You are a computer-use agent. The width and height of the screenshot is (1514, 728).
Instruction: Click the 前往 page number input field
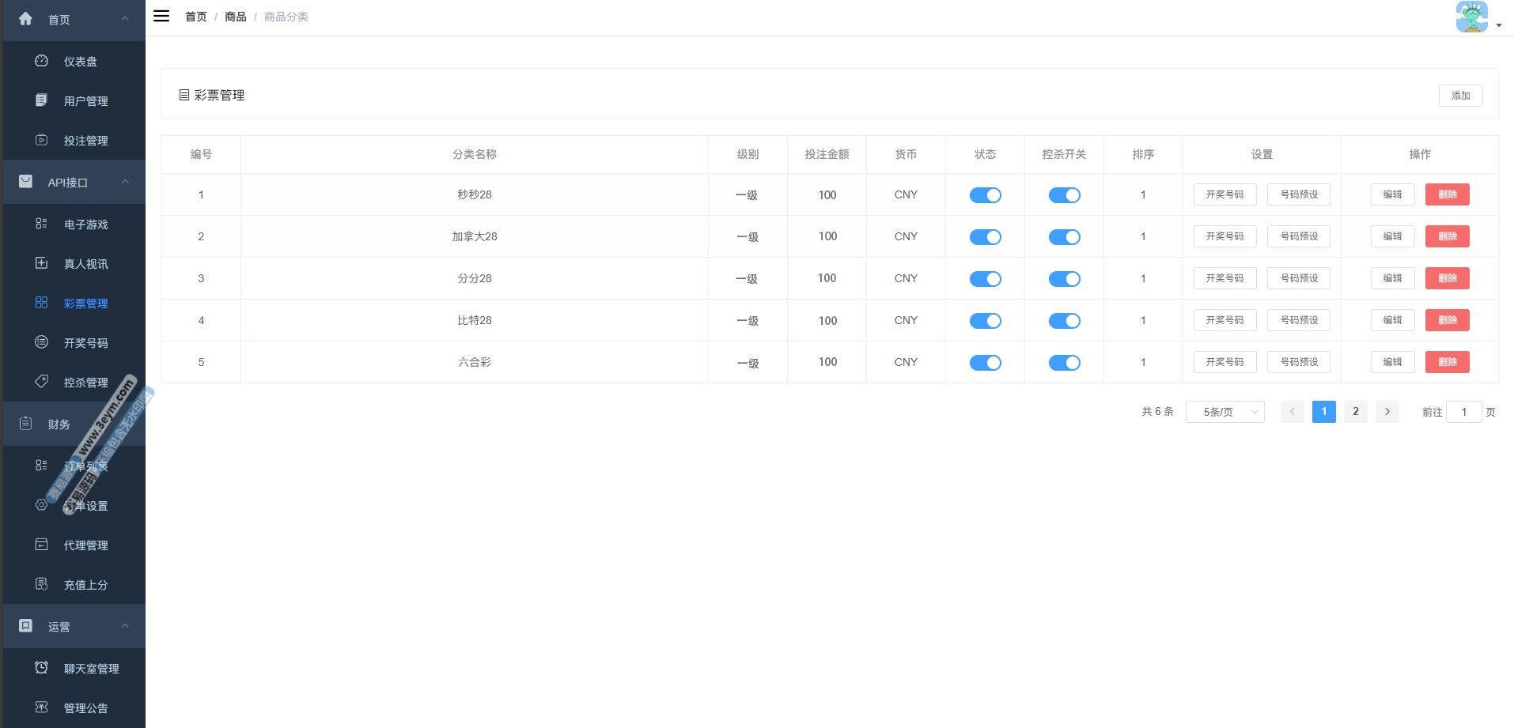click(x=1464, y=411)
